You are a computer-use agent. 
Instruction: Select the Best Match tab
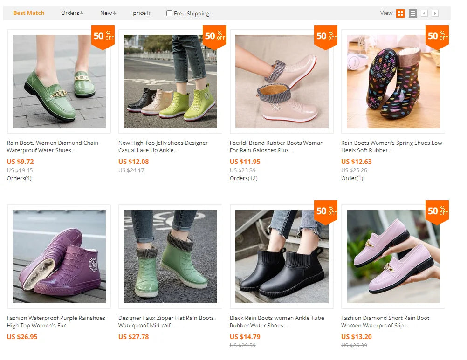pyautogui.click(x=29, y=13)
